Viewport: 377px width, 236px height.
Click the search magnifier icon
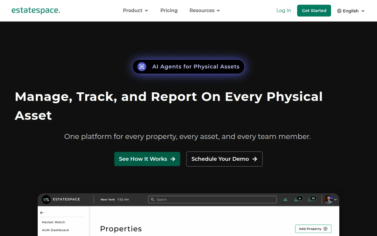click(153, 199)
